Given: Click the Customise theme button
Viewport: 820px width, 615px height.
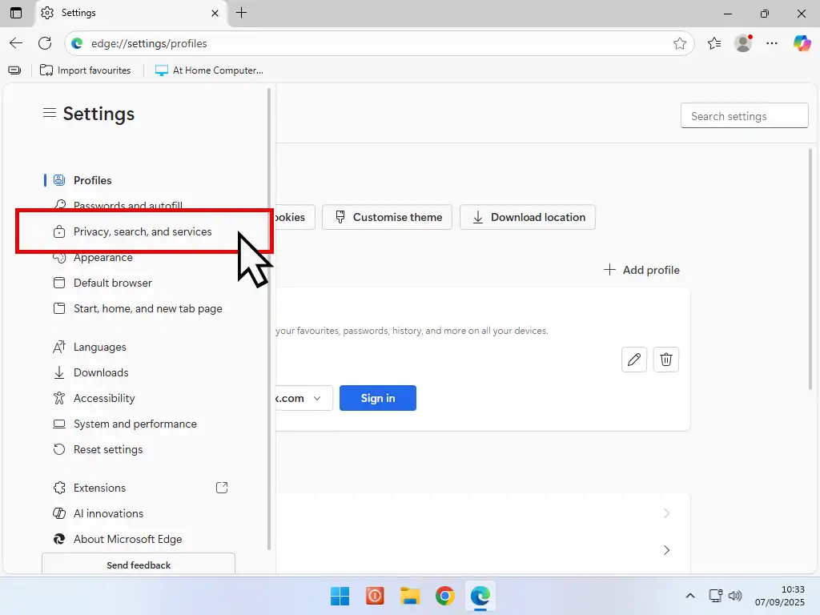Looking at the screenshot, I should (x=388, y=217).
